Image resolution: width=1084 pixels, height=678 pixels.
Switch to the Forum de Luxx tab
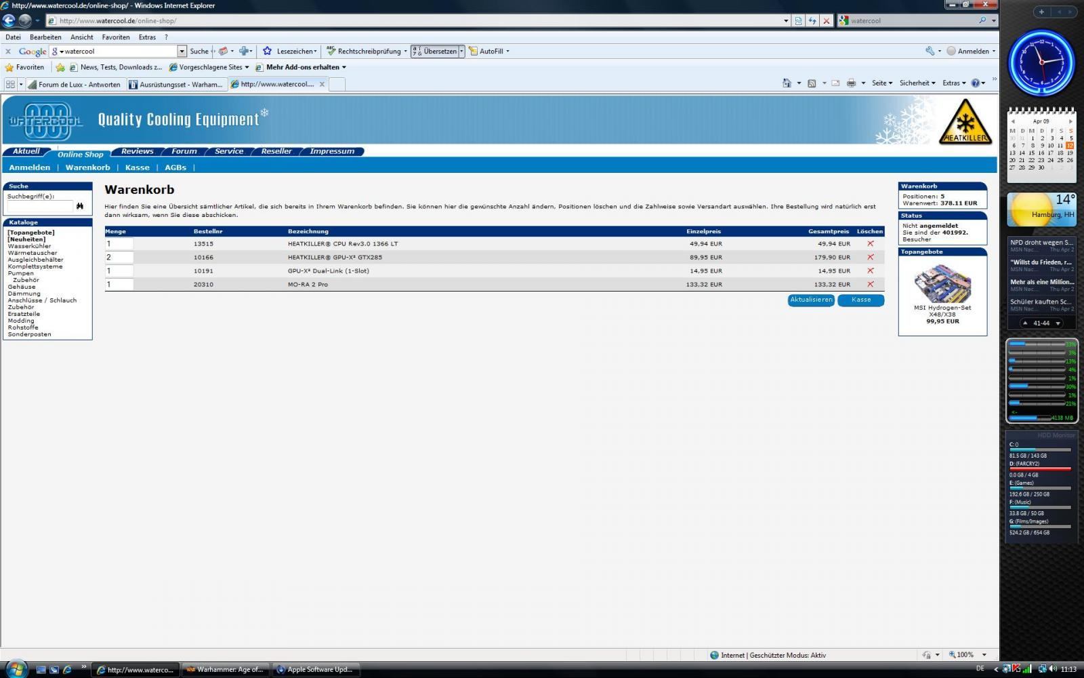(75, 84)
